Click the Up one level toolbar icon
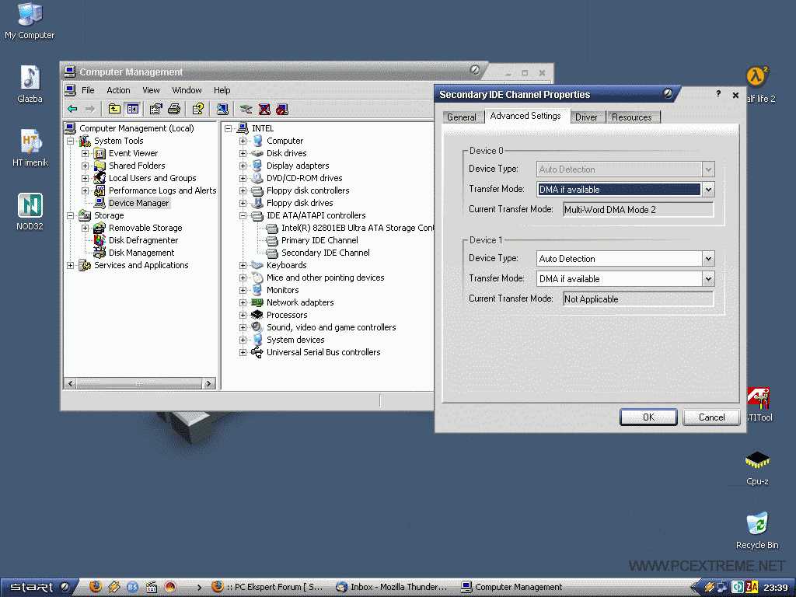Viewport: 796px width, 597px height. coord(114,109)
